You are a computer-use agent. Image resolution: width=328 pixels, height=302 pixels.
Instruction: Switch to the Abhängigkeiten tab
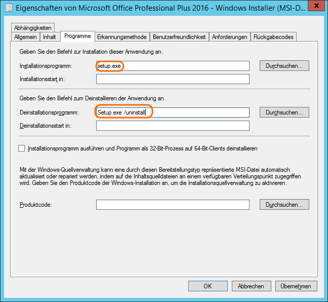(33, 28)
